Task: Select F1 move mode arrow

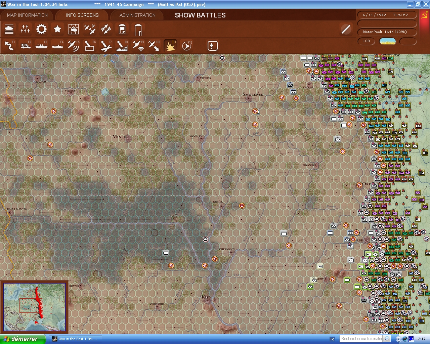Action: [9, 45]
